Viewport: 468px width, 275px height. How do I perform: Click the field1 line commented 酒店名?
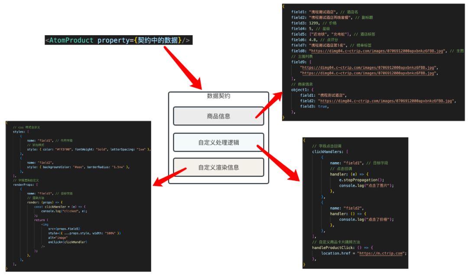[325, 12]
